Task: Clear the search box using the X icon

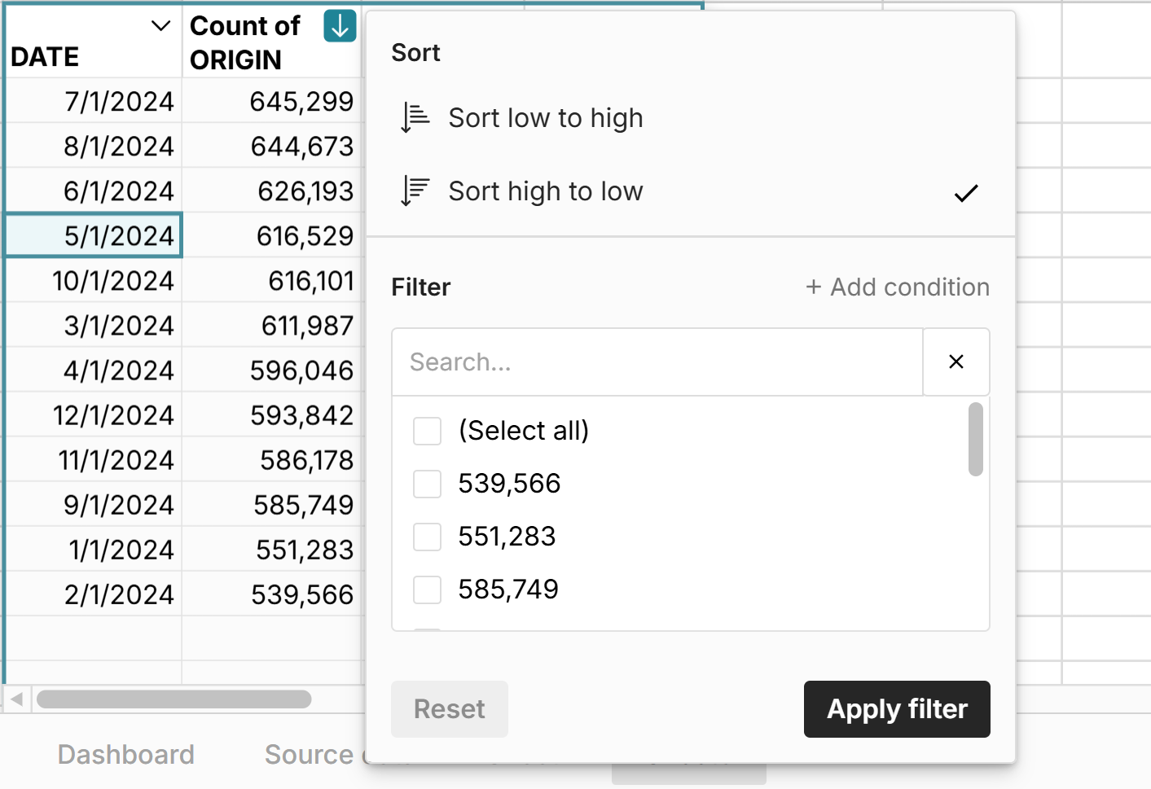Action: [956, 362]
